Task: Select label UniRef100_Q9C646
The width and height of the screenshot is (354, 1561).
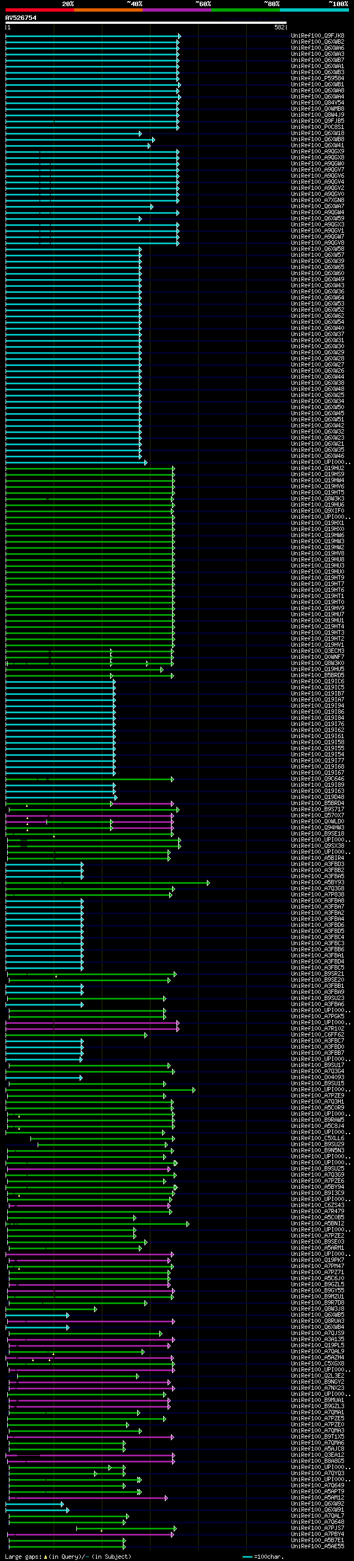Action: 317,779
